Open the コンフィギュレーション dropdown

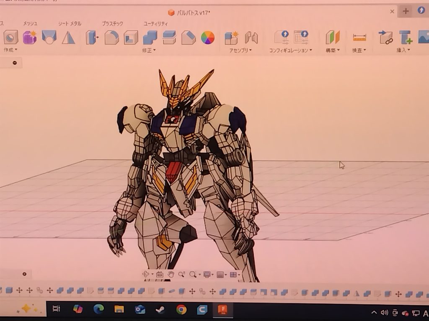(x=290, y=50)
